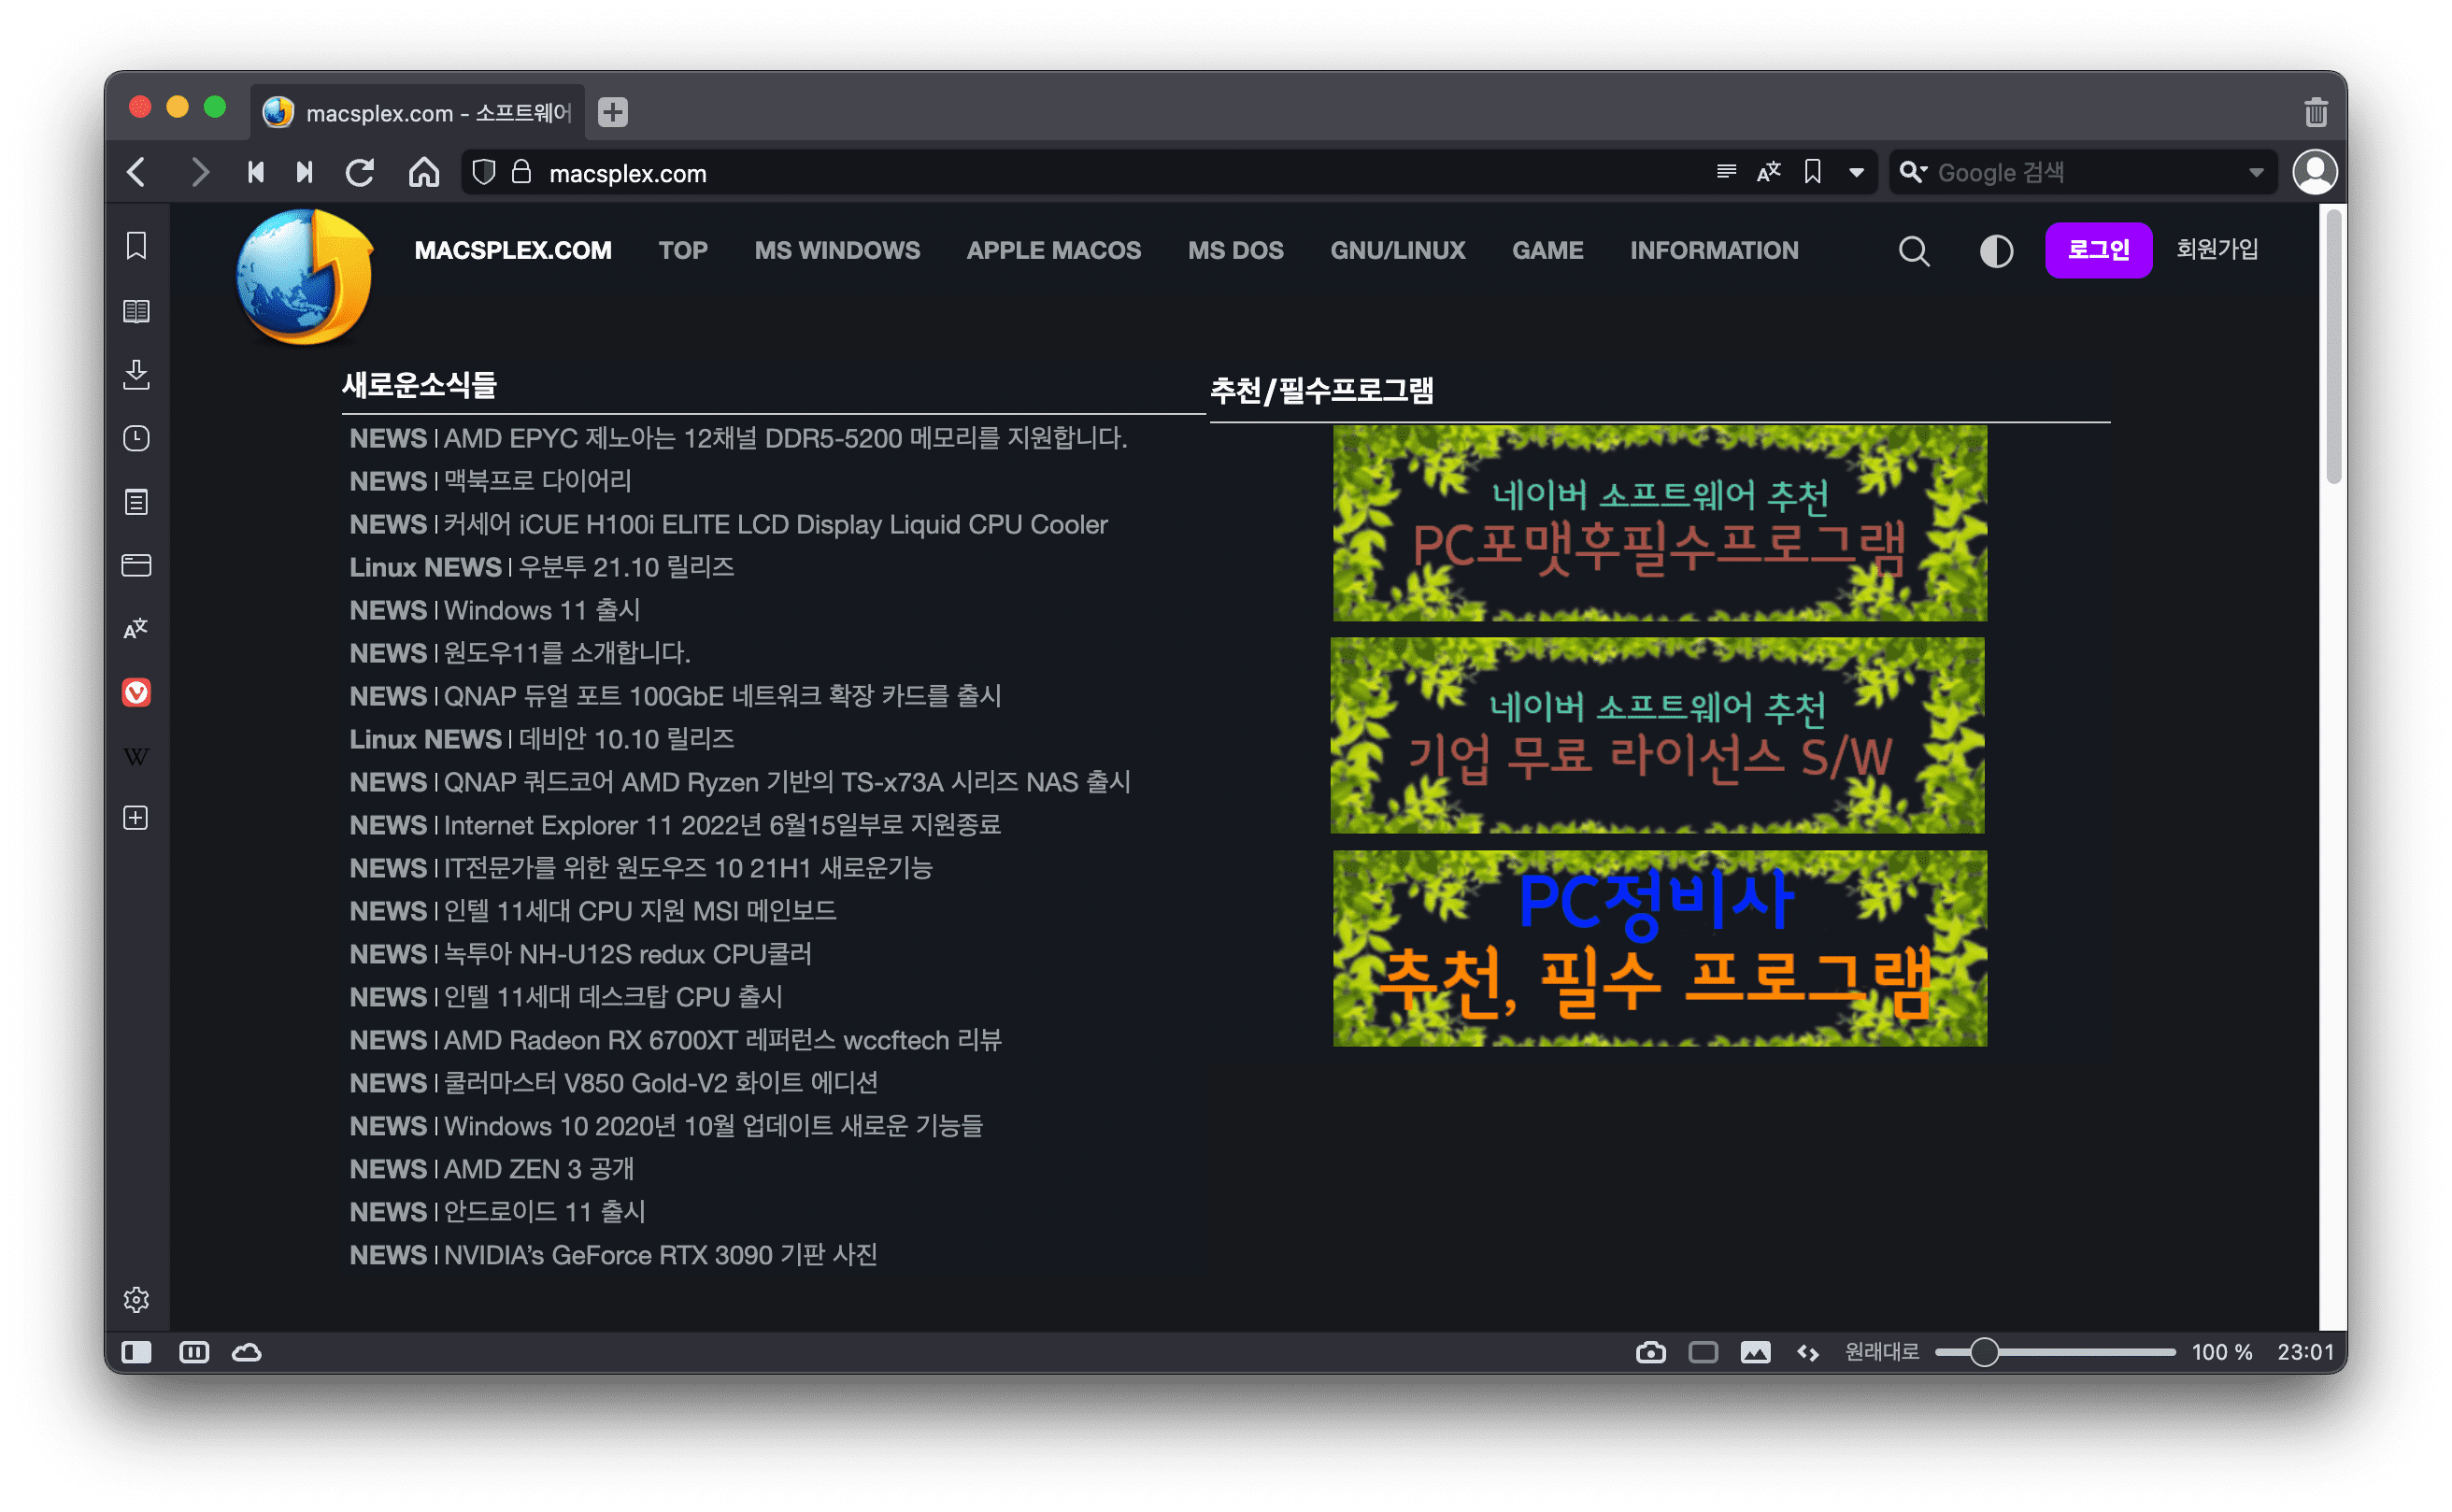Open the Translate panel in the sidebar
This screenshot has height=1512, width=2452.
[x=137, y=629]
